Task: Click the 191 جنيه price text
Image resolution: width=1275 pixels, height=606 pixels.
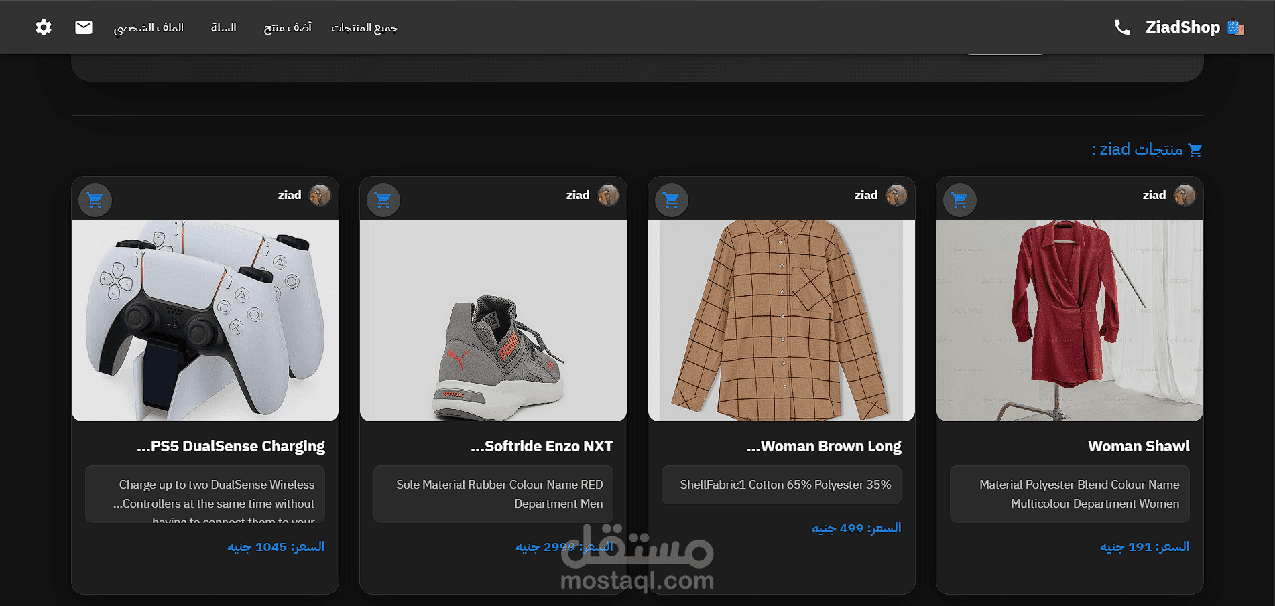Action: 1145,547
